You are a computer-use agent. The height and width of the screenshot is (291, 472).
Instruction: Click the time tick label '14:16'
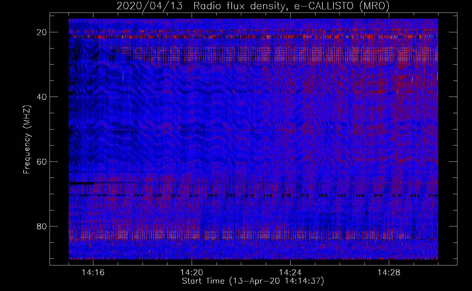click(93, 273)
